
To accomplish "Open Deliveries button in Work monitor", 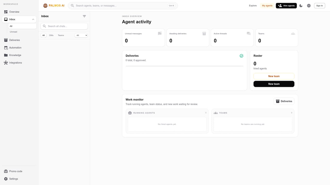I will (284, 101).
